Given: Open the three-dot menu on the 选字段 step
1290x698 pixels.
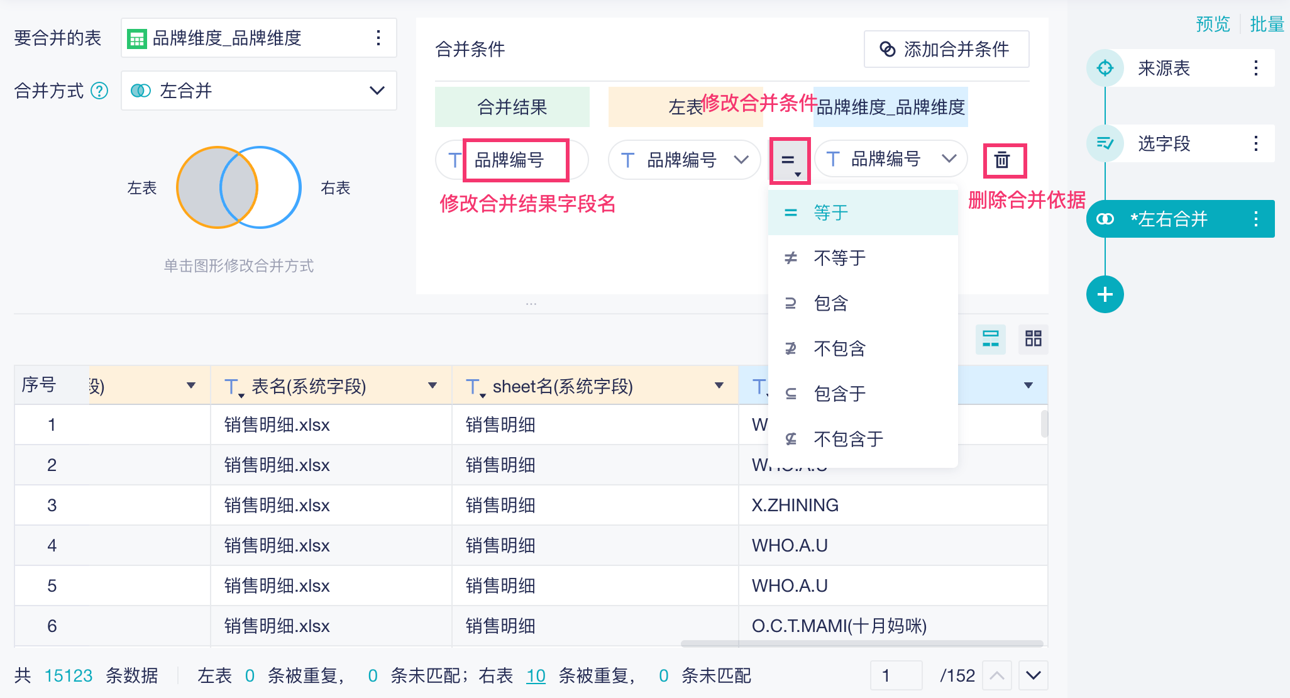Looking at the screenshot, I should 1255,143.
